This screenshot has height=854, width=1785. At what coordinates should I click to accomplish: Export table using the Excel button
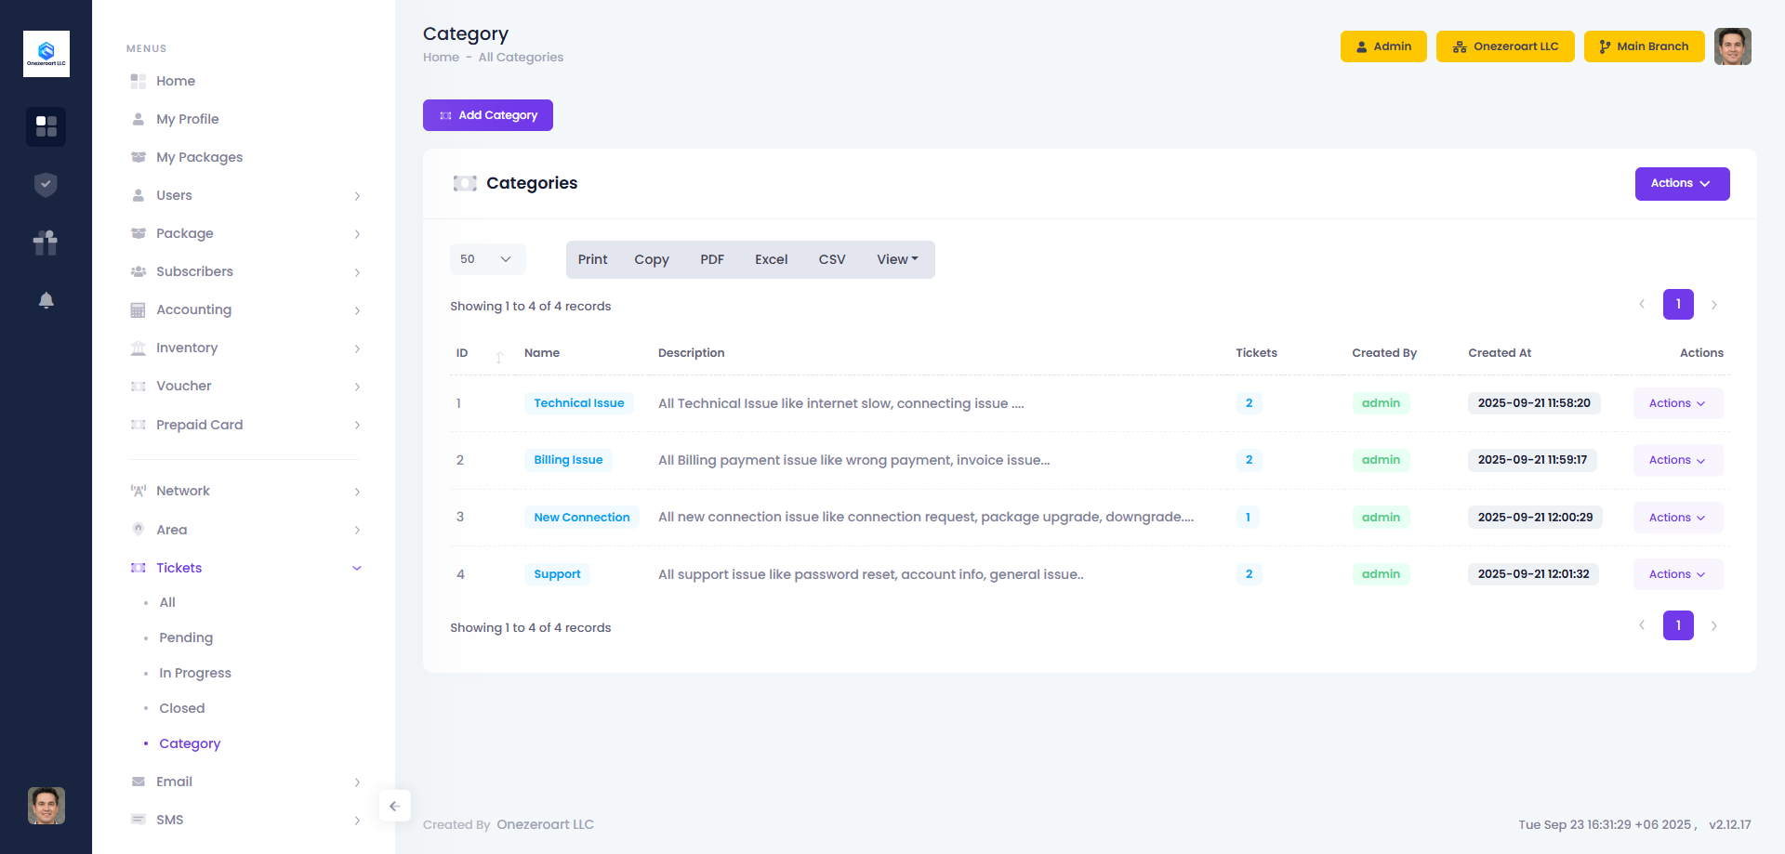click(x=771, y=259)
